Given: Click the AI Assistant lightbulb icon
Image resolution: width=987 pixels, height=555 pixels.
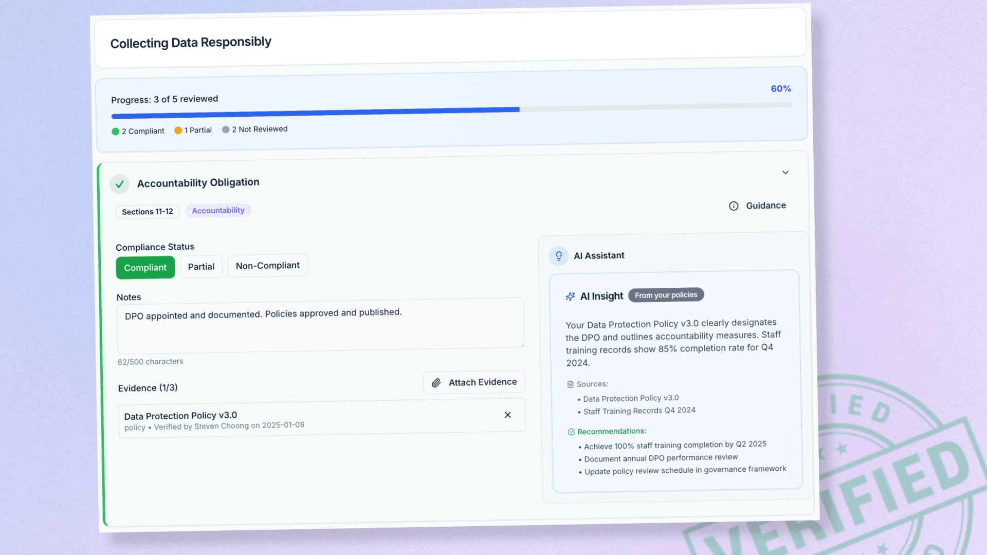Looking at the screenshot, I should (x=559, y=256).
